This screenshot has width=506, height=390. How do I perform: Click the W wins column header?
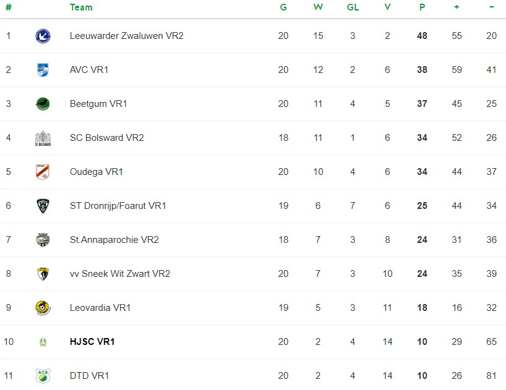(x=318, y=7)
